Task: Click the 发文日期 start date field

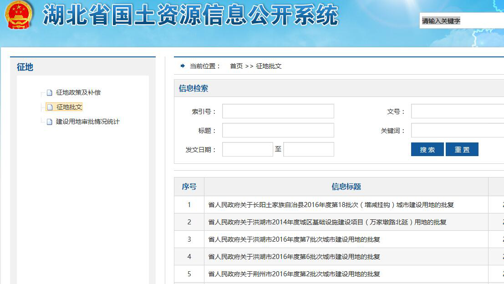Action: 247,149
